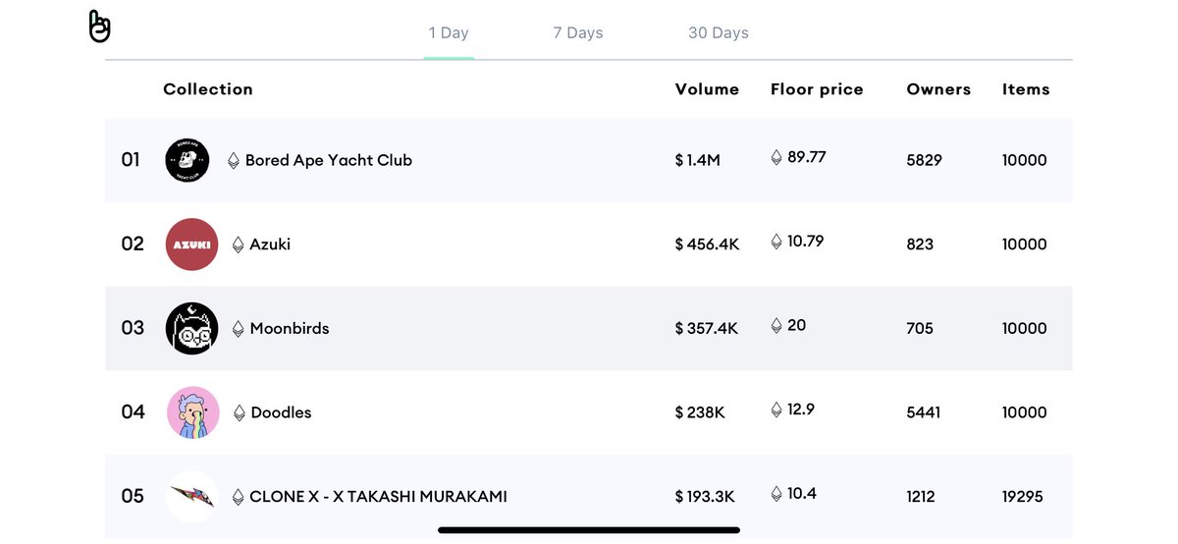The height and width of the screenshot is (544, 1178).
Task: Click the 823 owners value
Action: [920, 245]
